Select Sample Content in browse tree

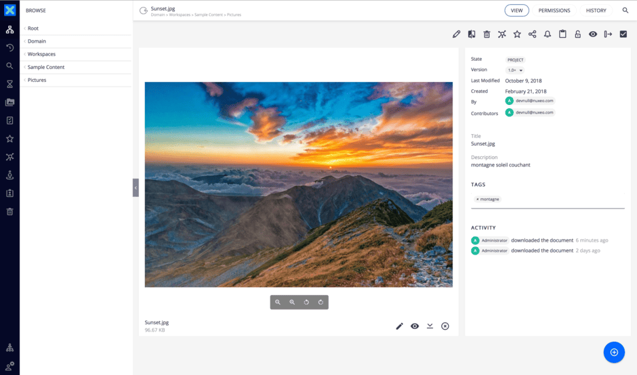click(x=46, y=67)
